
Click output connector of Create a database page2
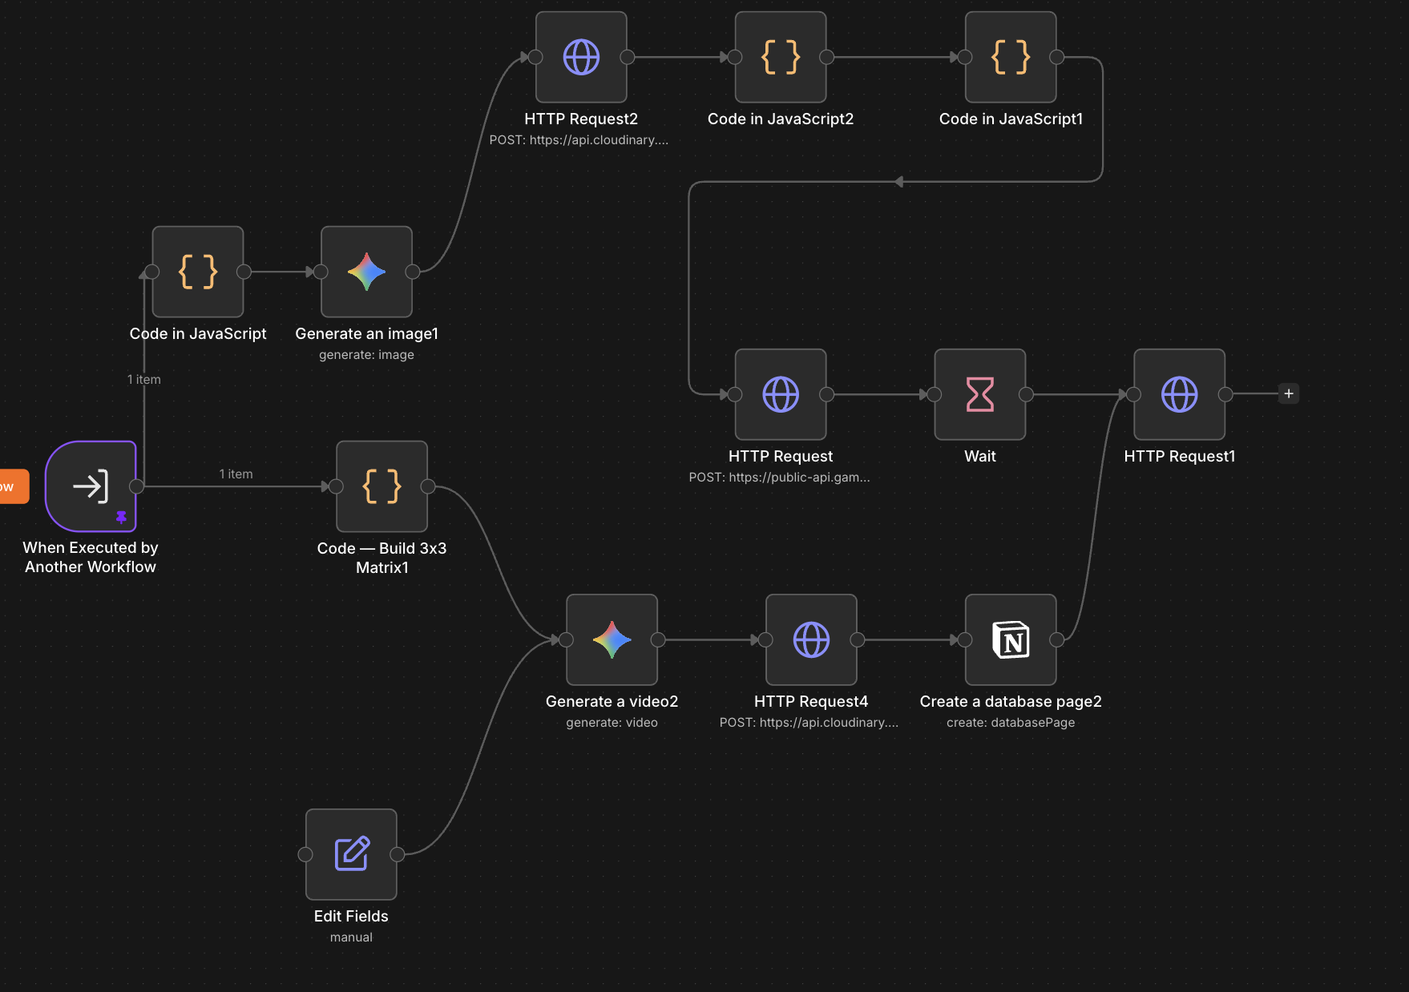(1057, 639)
